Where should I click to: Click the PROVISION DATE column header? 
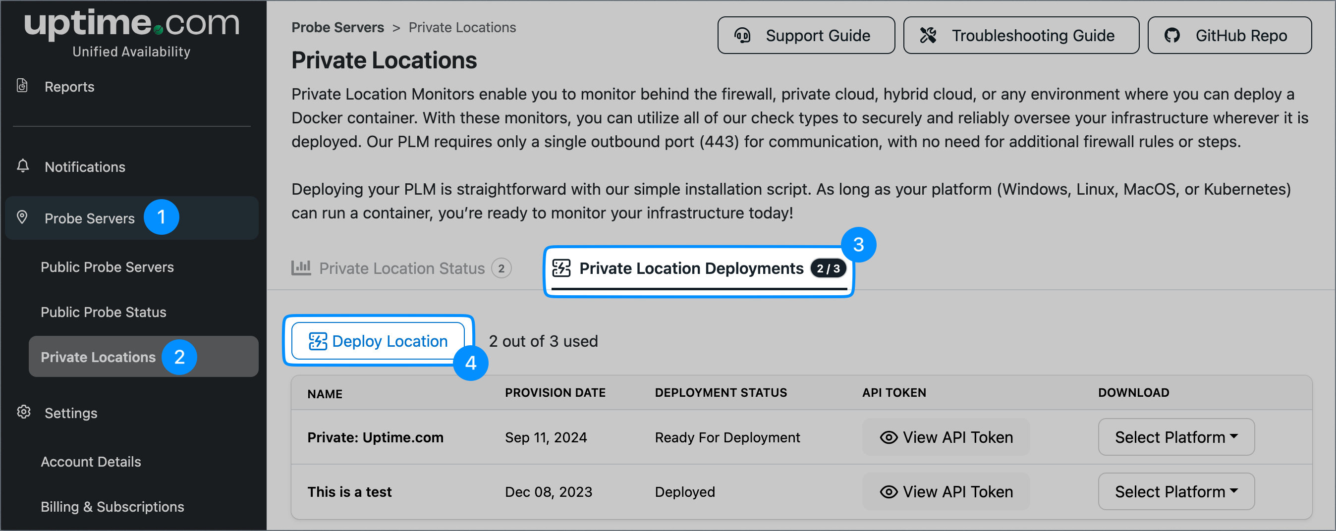[x=555, y=392]
